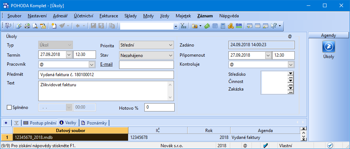
Task: Click the context help cursor-question icon
Action: [x=274, y=26]
